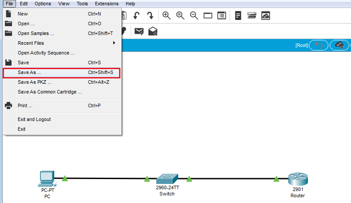Click the Undo arrow in the toolbar
The image size is (351, 203).
click(136, 16)
